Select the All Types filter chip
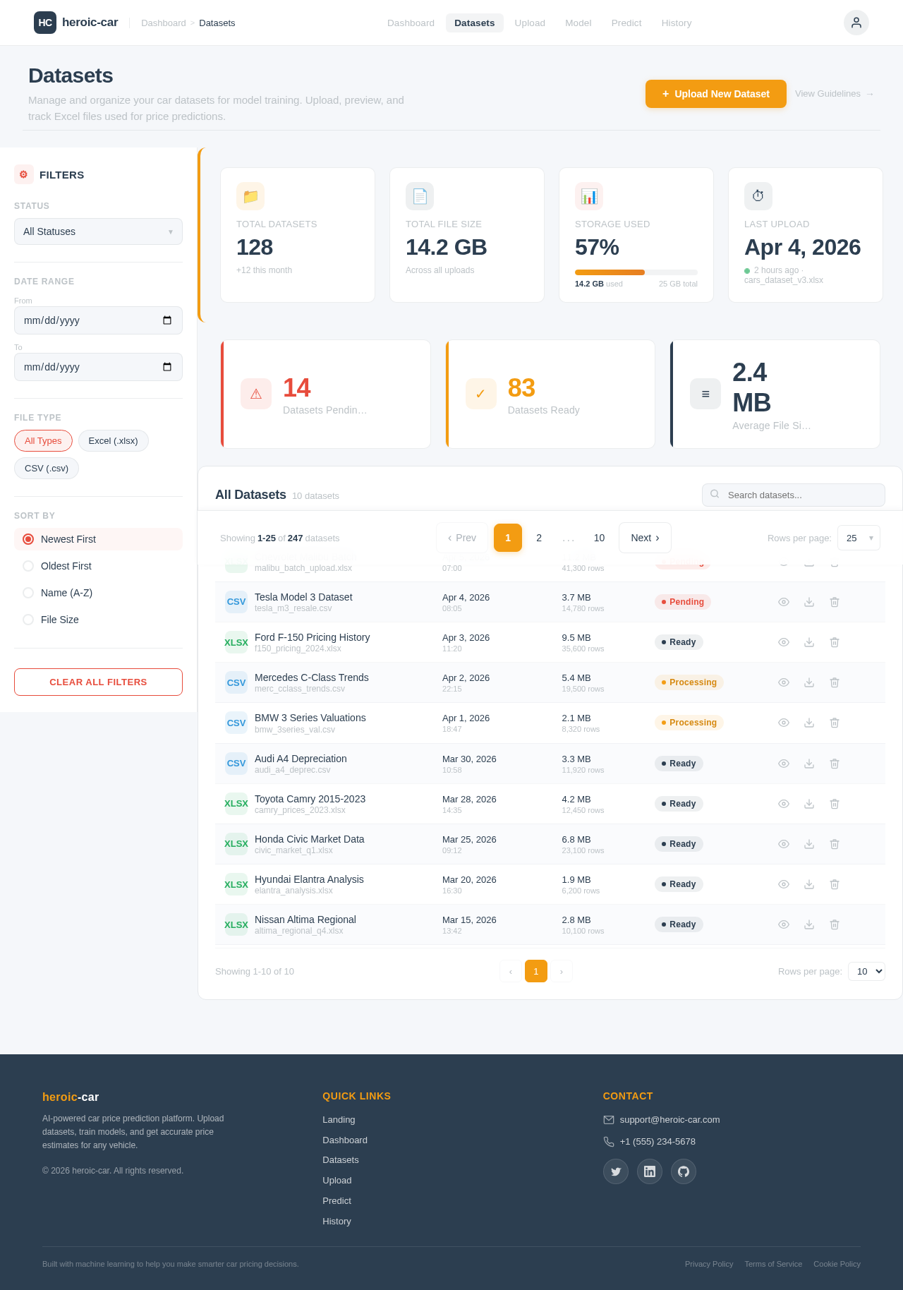Viewport: 903px width, 1290px height. coord(43,441)
